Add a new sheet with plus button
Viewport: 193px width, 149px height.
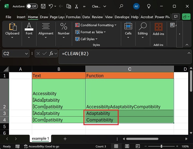point(65,139)
